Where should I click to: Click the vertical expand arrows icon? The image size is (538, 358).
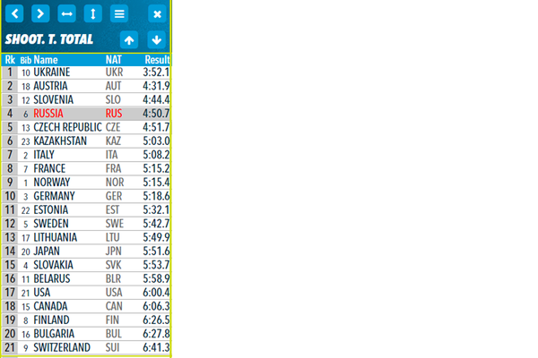coord(93,13)
